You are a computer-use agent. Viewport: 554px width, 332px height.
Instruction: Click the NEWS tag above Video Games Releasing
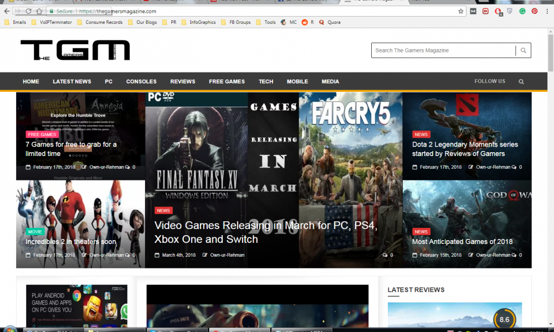pyautogui.click(x=163, y=211)
